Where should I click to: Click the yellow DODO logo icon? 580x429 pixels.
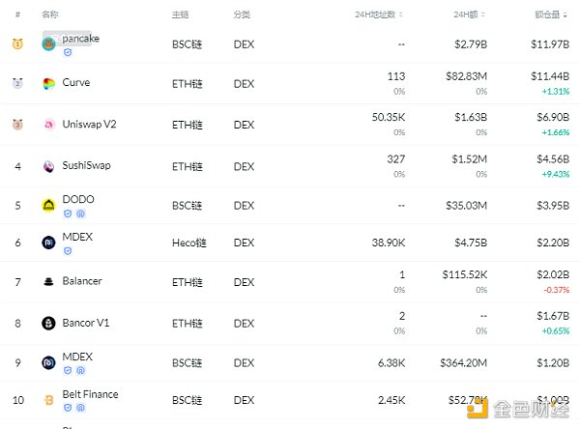[48, 205]
